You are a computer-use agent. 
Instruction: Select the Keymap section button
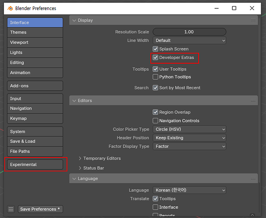coord(35,119)
